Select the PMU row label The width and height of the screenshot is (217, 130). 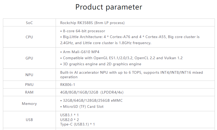[29, 85]
